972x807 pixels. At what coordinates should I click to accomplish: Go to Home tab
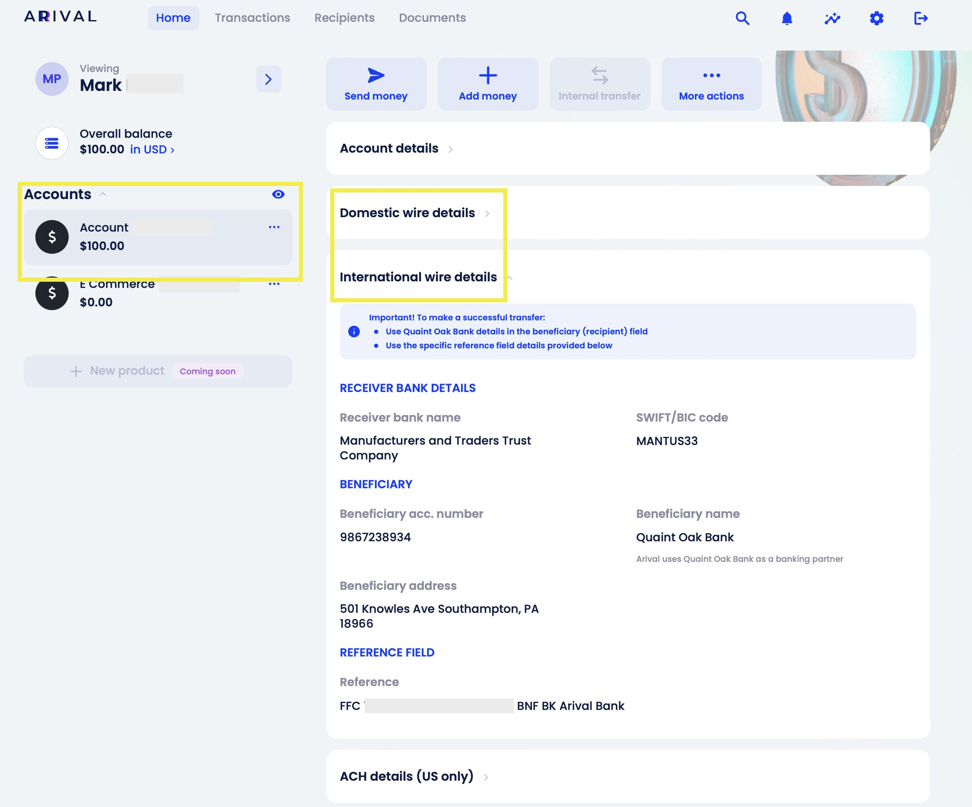pos(173,18)
